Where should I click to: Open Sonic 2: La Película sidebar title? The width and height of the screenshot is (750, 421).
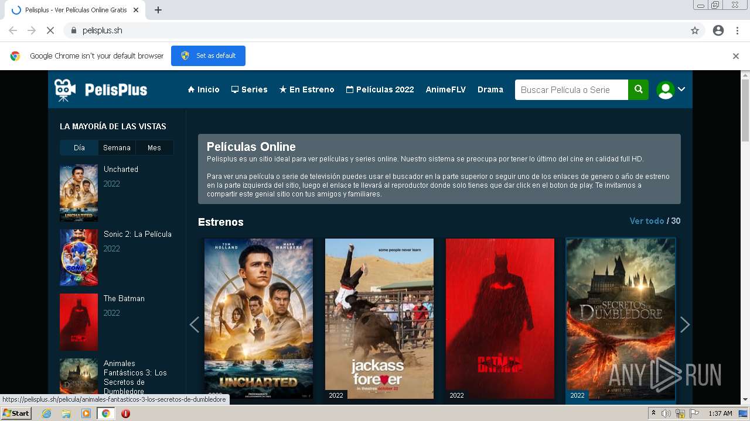pos(138,234)
